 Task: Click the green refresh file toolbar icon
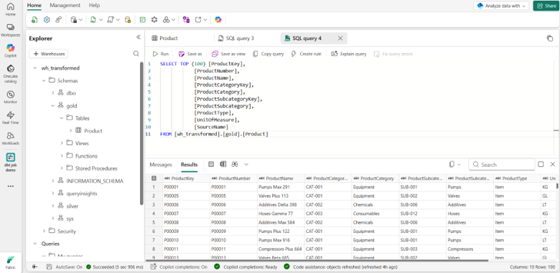(x=34, y=20)
